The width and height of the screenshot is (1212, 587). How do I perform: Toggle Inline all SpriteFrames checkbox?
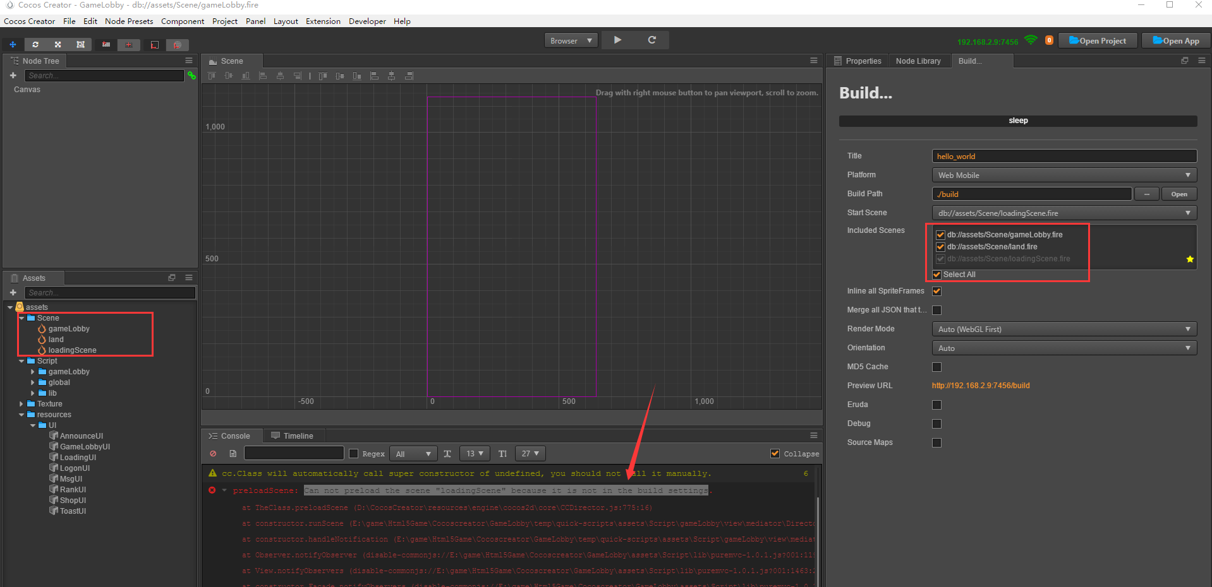pyautogui.click(x=937, y=291)
